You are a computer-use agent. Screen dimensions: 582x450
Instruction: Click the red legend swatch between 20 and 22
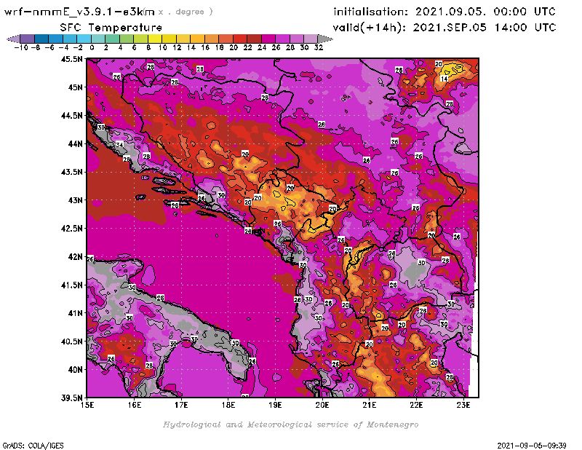click(240, 39)
